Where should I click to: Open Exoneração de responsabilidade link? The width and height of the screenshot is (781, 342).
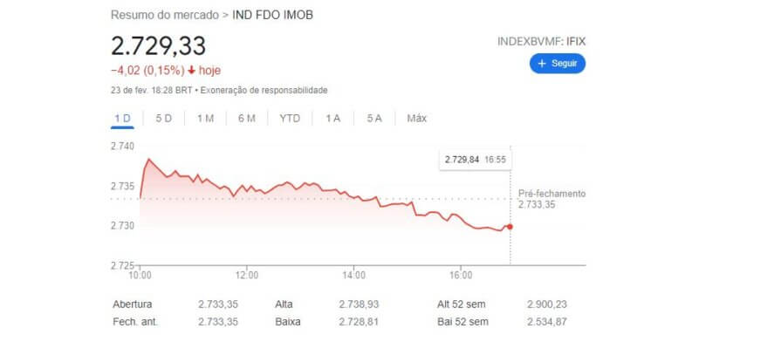click(x=264, y=91)
